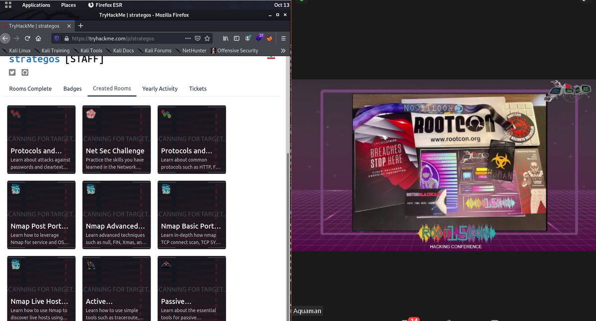Open a new browser tab
Viewport: 596px width, 321px height.
click(81, 26)
